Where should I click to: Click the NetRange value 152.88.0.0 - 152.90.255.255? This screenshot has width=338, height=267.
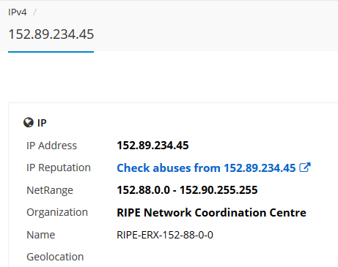point(187,190)
